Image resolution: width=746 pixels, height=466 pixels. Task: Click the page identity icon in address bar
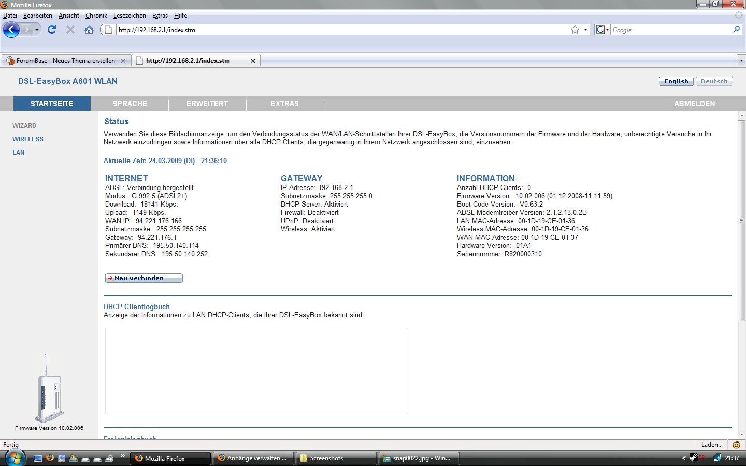tap(108, 30)
